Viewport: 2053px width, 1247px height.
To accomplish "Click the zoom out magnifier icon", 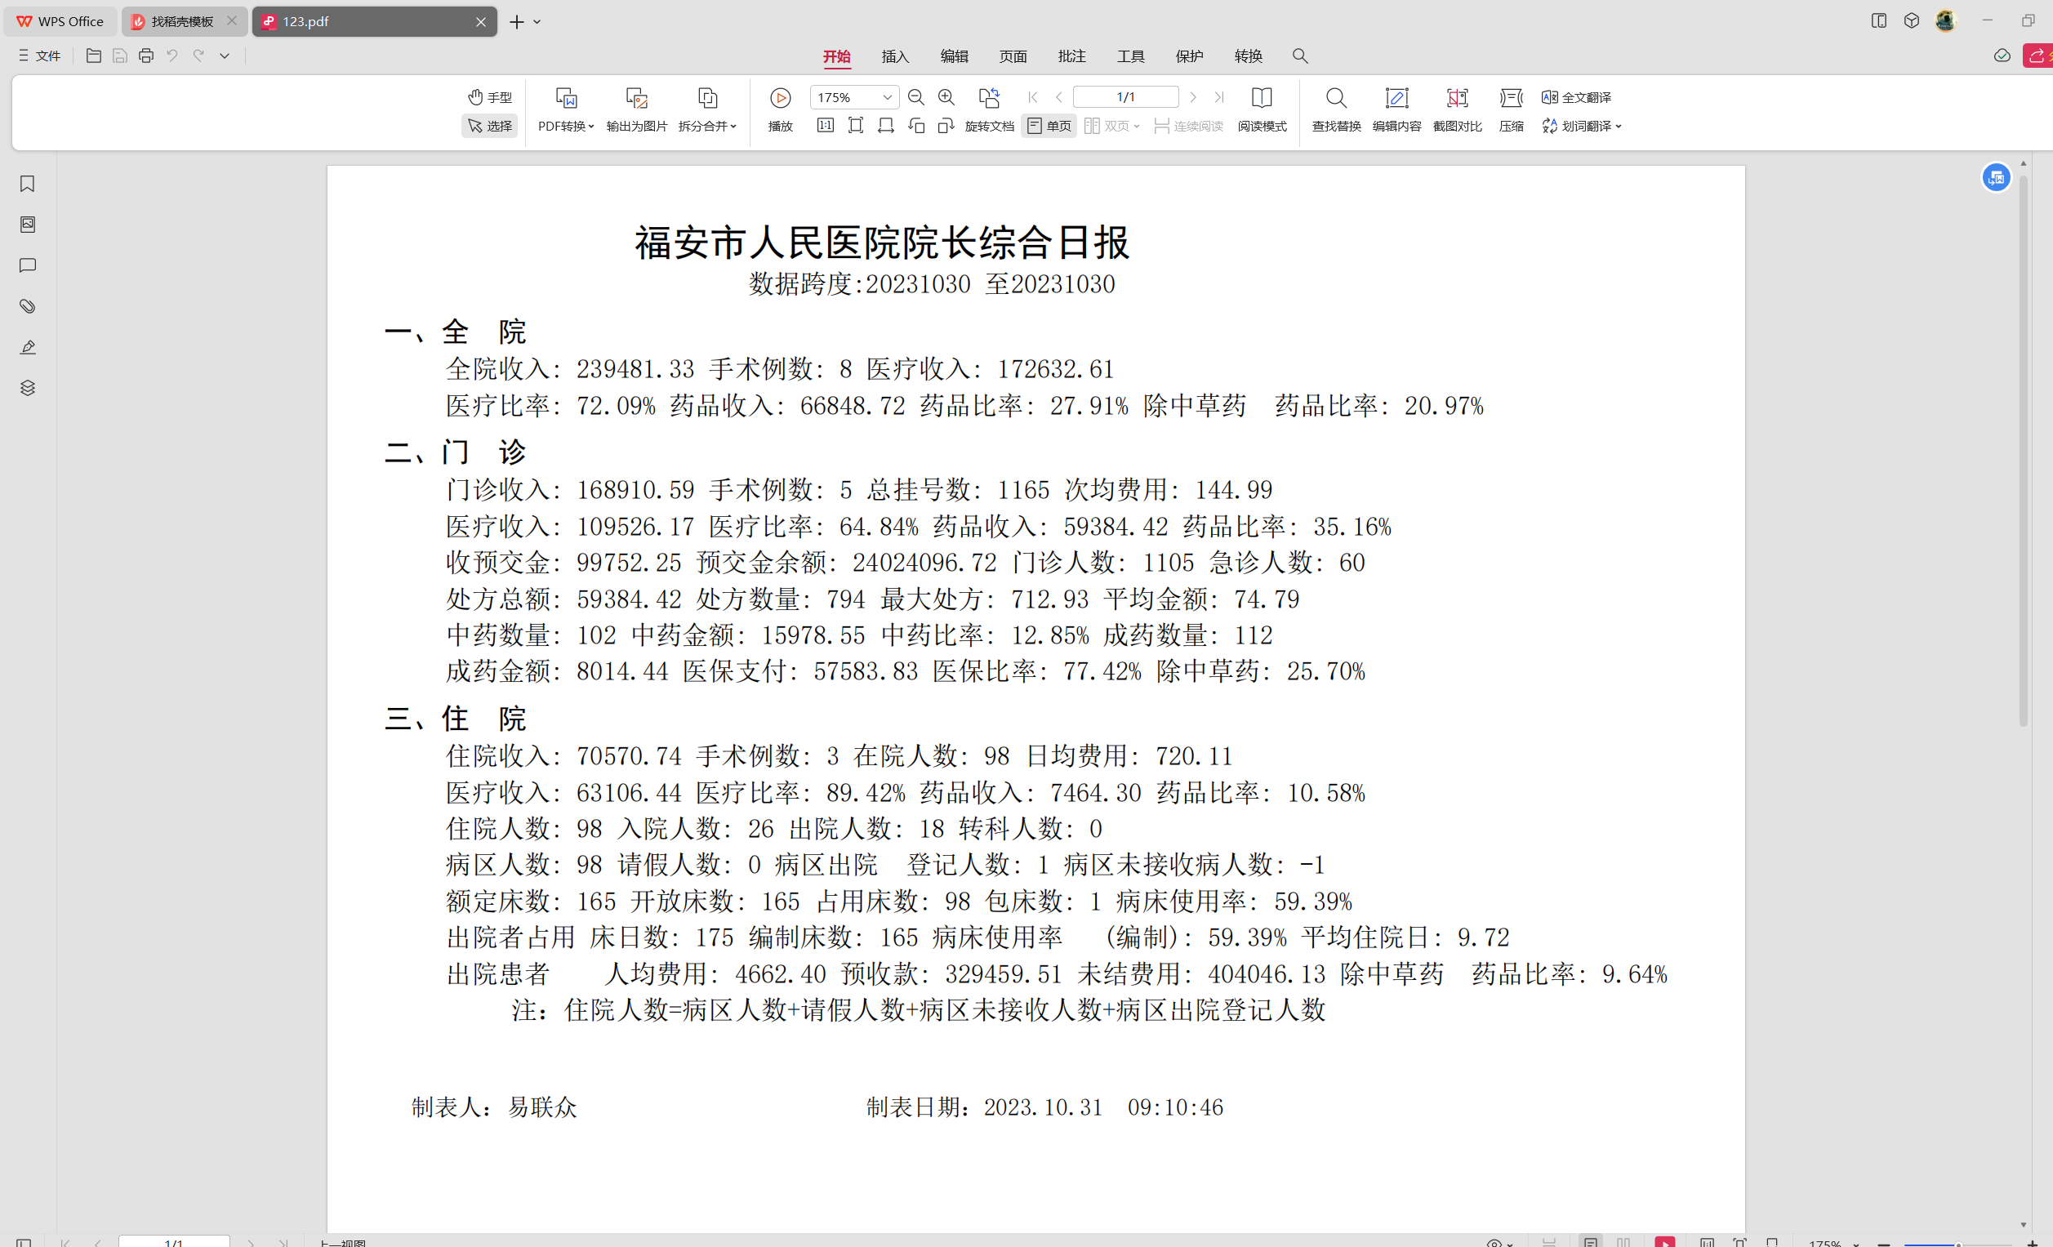I will click(x=915, y=97).
